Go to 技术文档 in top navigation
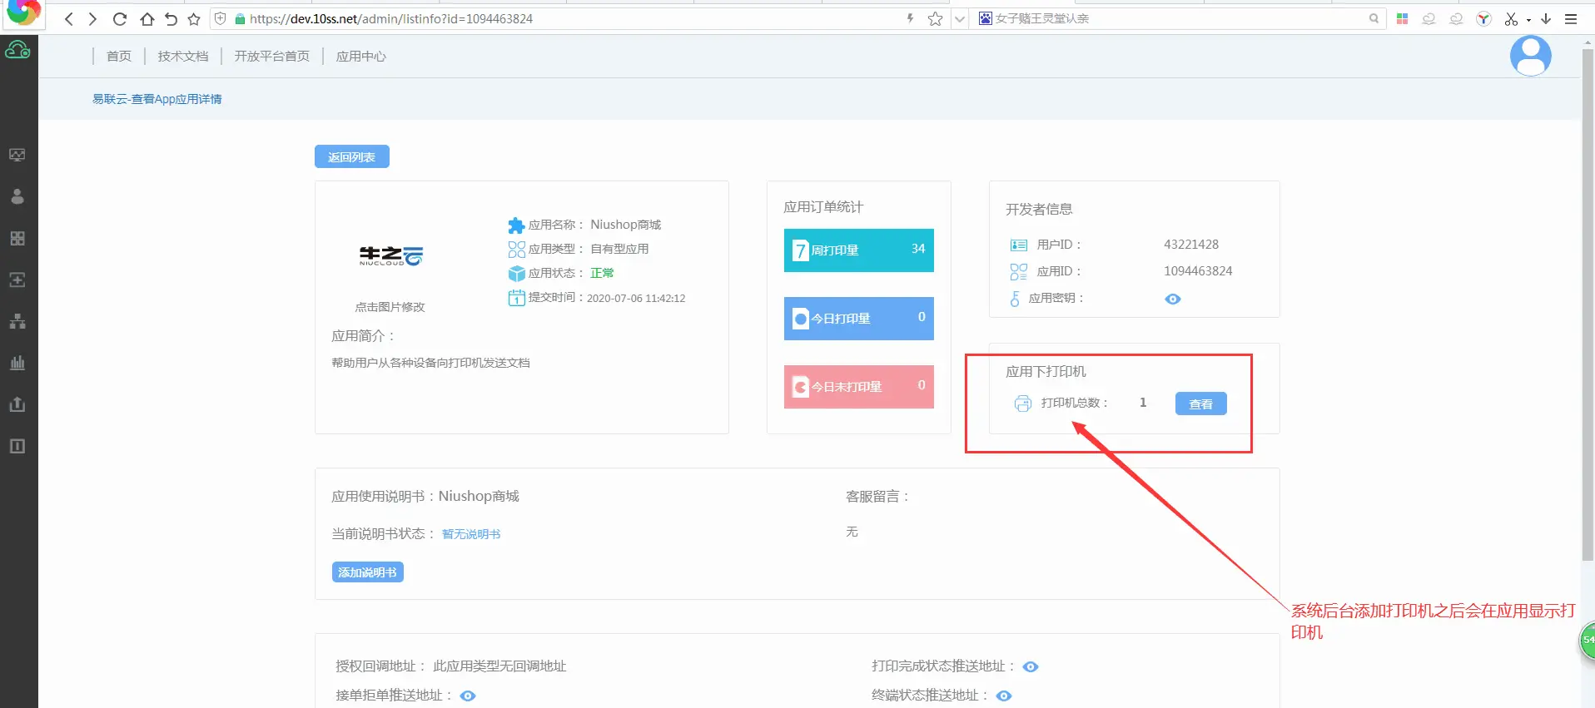Viewport: 1595px width, 708px height. click(x=183, y=56)
